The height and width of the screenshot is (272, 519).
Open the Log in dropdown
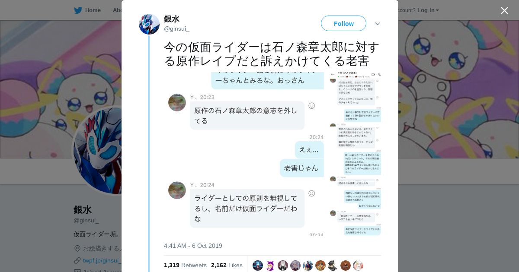tap(428, 10)
